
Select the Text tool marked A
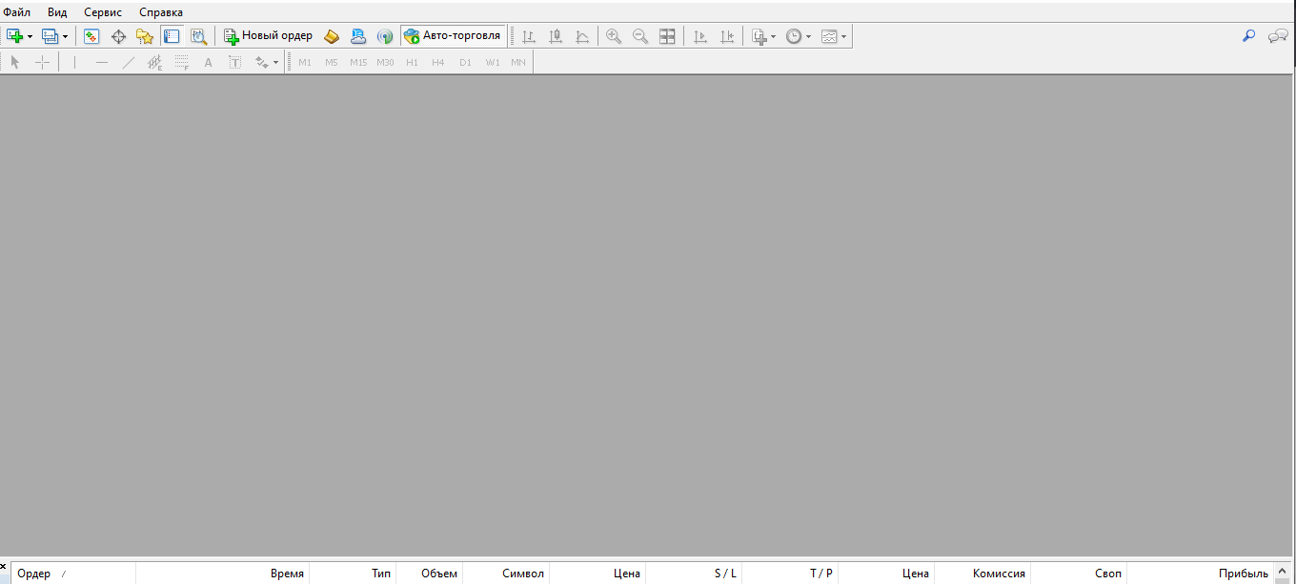pos(208,63)
